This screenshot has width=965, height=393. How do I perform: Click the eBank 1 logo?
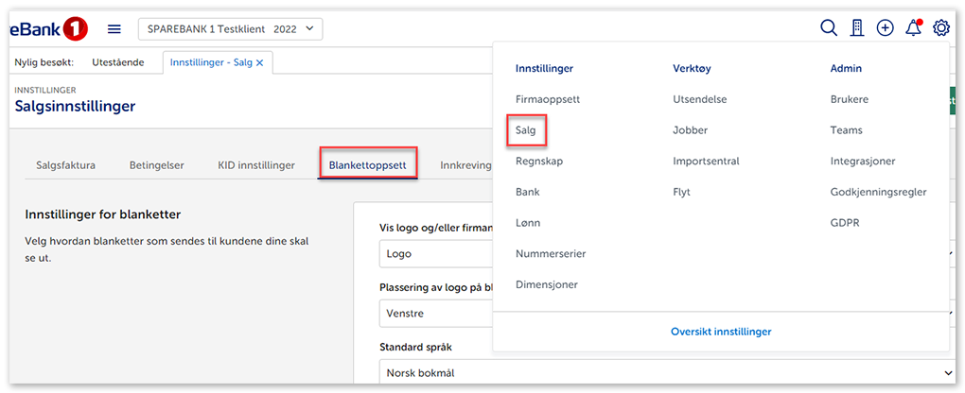pyautogui.click(x=49, y=29)
